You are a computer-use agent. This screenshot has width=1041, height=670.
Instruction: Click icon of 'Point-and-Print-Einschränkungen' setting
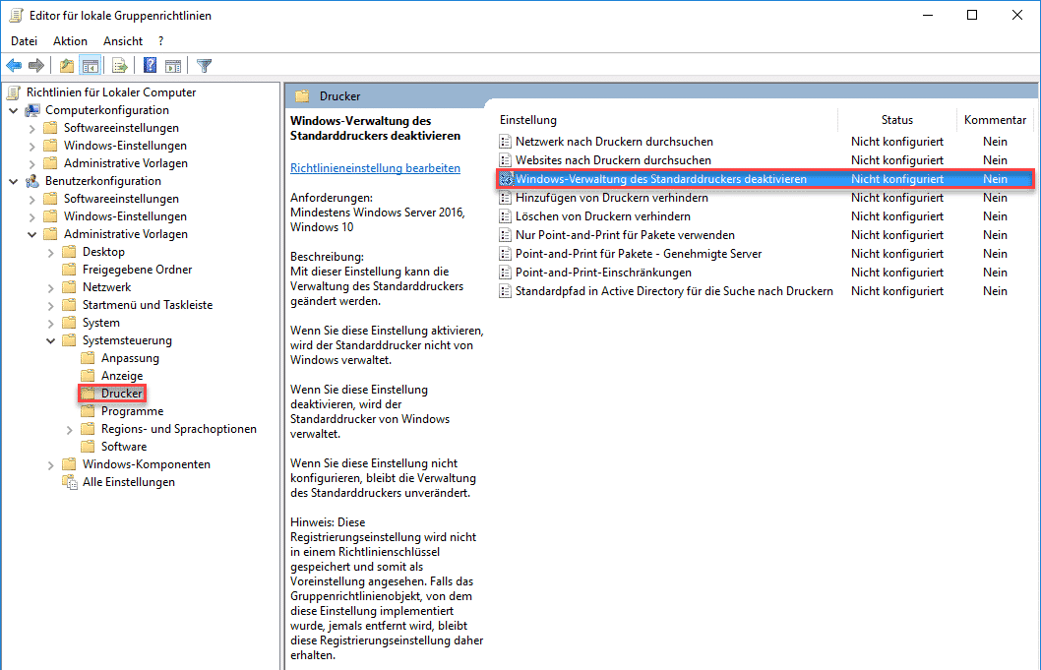point(505,273)
